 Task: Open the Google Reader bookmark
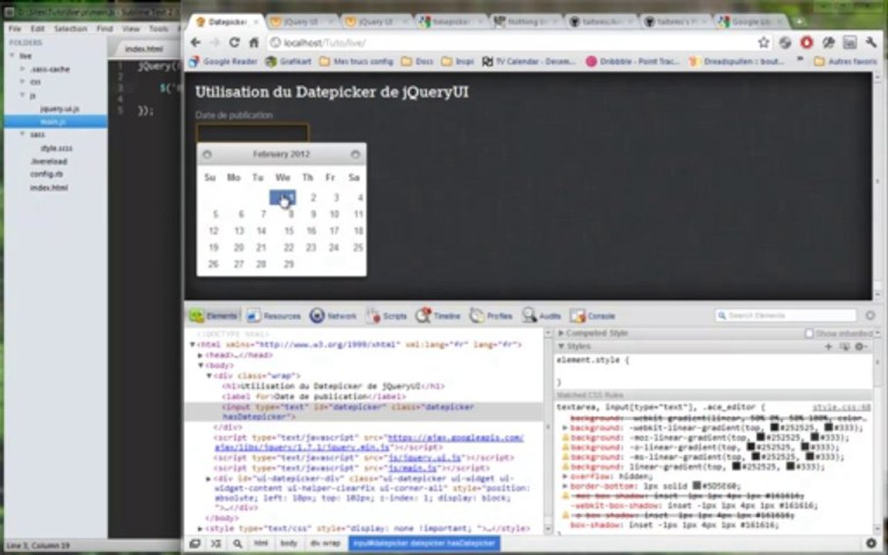[223, 61]
